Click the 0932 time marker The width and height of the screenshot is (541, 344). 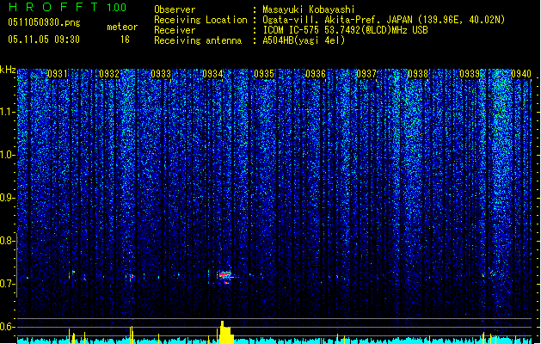[x=109, y=74]
